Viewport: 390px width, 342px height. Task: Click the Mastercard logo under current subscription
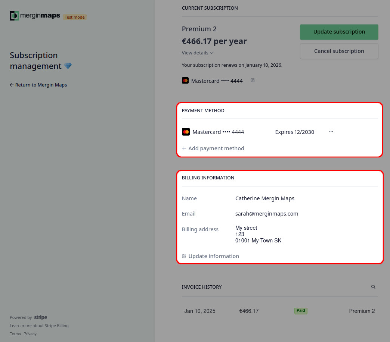click(185, 81)
